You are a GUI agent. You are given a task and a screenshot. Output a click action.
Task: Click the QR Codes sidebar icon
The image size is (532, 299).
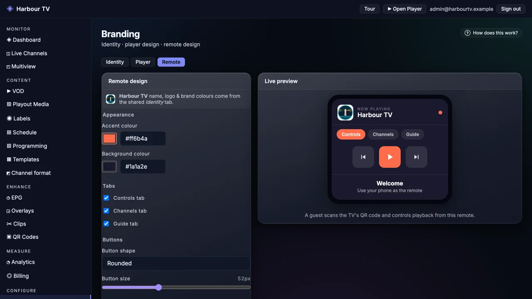[9, 237]
